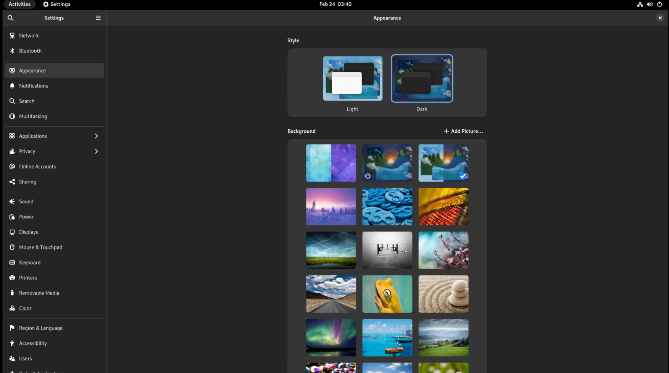
Task: Select the Dark style option
Action: click(422, 79)
